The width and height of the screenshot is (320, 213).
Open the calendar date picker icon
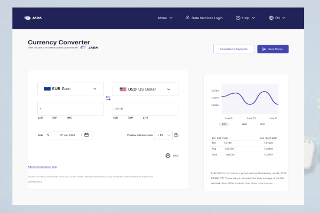[86, 135]
